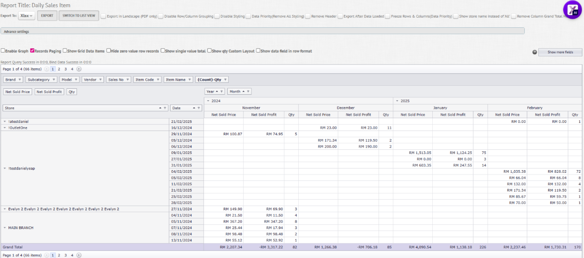This screenshot has width=584, height=258.
Task: Enable the Enable Graph checkbox
Action: coord(3,51)
